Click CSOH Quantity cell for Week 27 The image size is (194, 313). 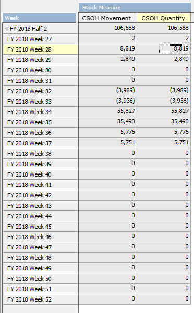[x=164, y=39]
